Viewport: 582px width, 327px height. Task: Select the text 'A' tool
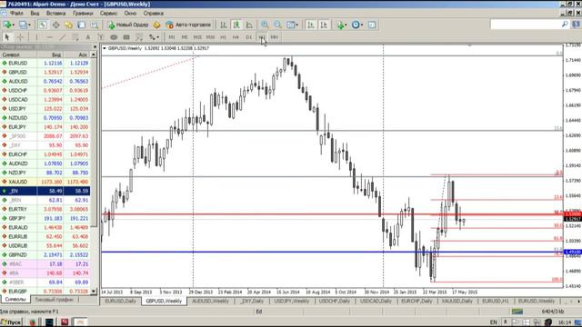coord(88,37)
